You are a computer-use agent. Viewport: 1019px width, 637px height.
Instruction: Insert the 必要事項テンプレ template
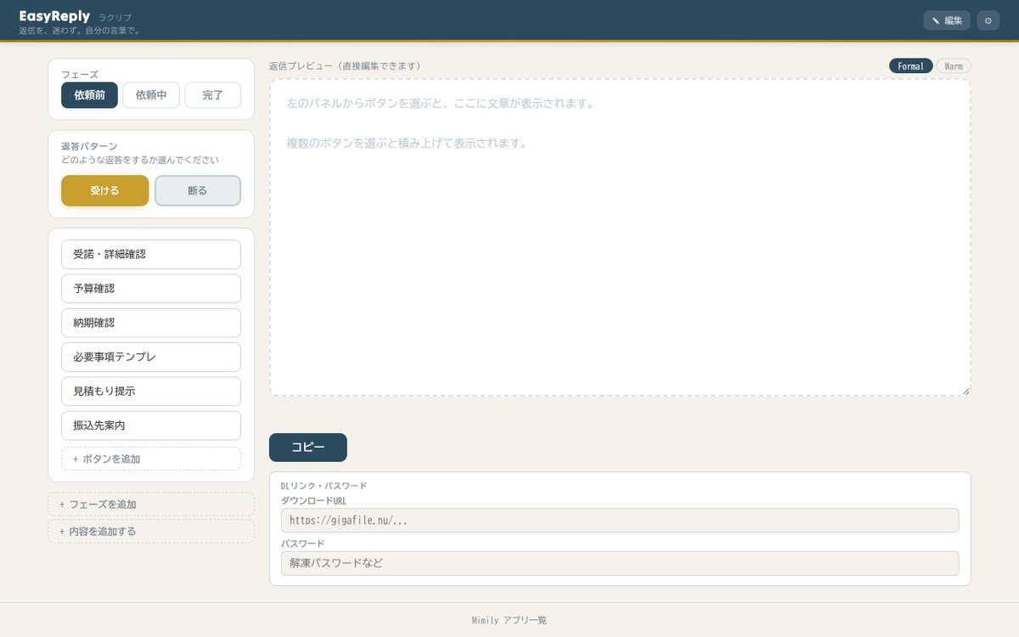coord(151,357)
